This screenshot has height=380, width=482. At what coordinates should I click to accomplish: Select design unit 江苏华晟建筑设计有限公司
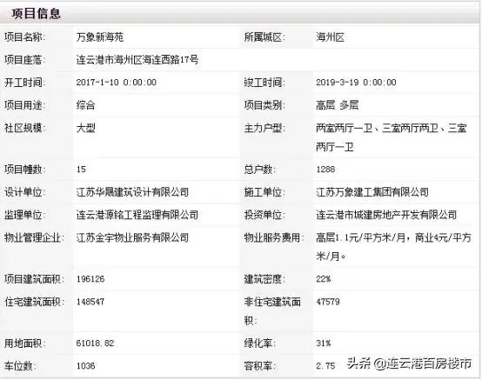point(132,192)
